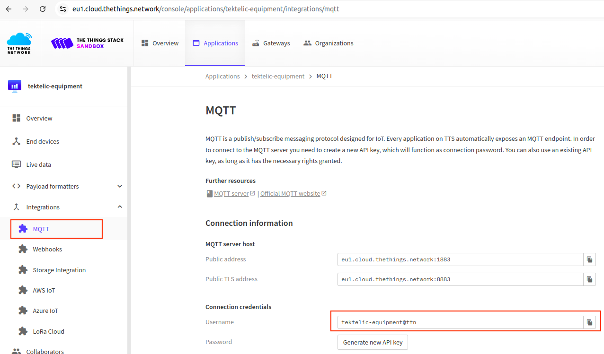The width and height of the screenshot is (604, 354).
Task: Click the MQTT breadcrumb text
Action: [324, 76]
